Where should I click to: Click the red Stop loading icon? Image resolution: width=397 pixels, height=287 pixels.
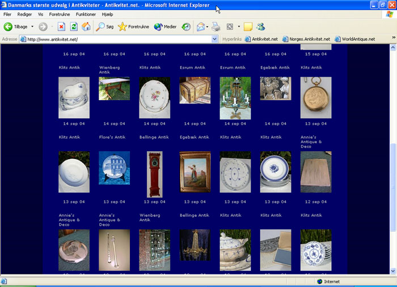61,27
